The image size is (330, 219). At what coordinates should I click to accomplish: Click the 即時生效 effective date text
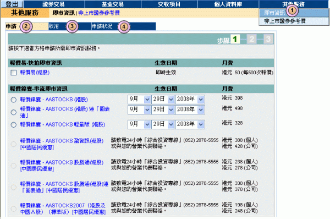166,73
